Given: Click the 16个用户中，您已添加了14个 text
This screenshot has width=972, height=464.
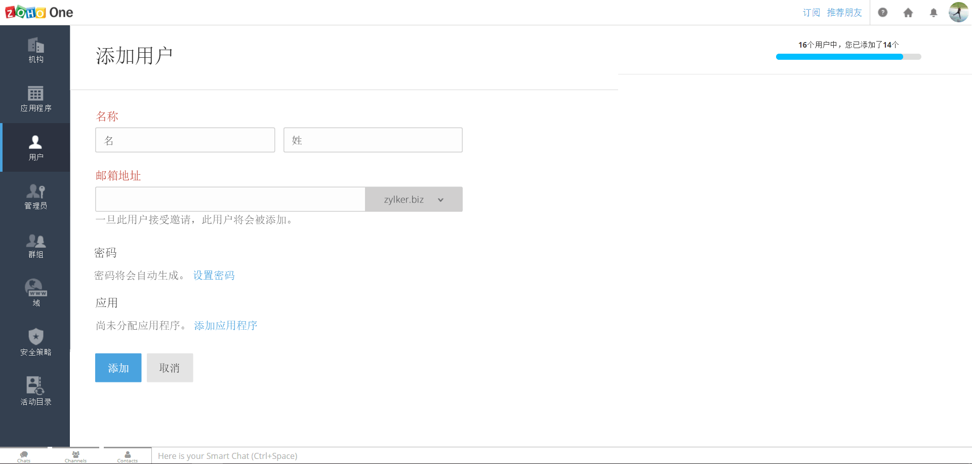Looking at the screenshot, I should [x=848, y=45].
